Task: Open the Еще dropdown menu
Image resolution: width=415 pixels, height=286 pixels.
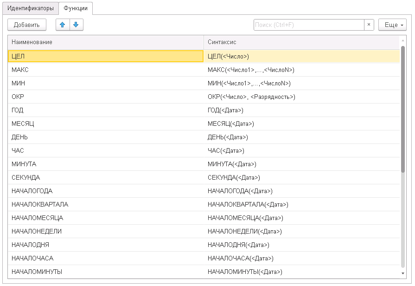Action: 392,25
